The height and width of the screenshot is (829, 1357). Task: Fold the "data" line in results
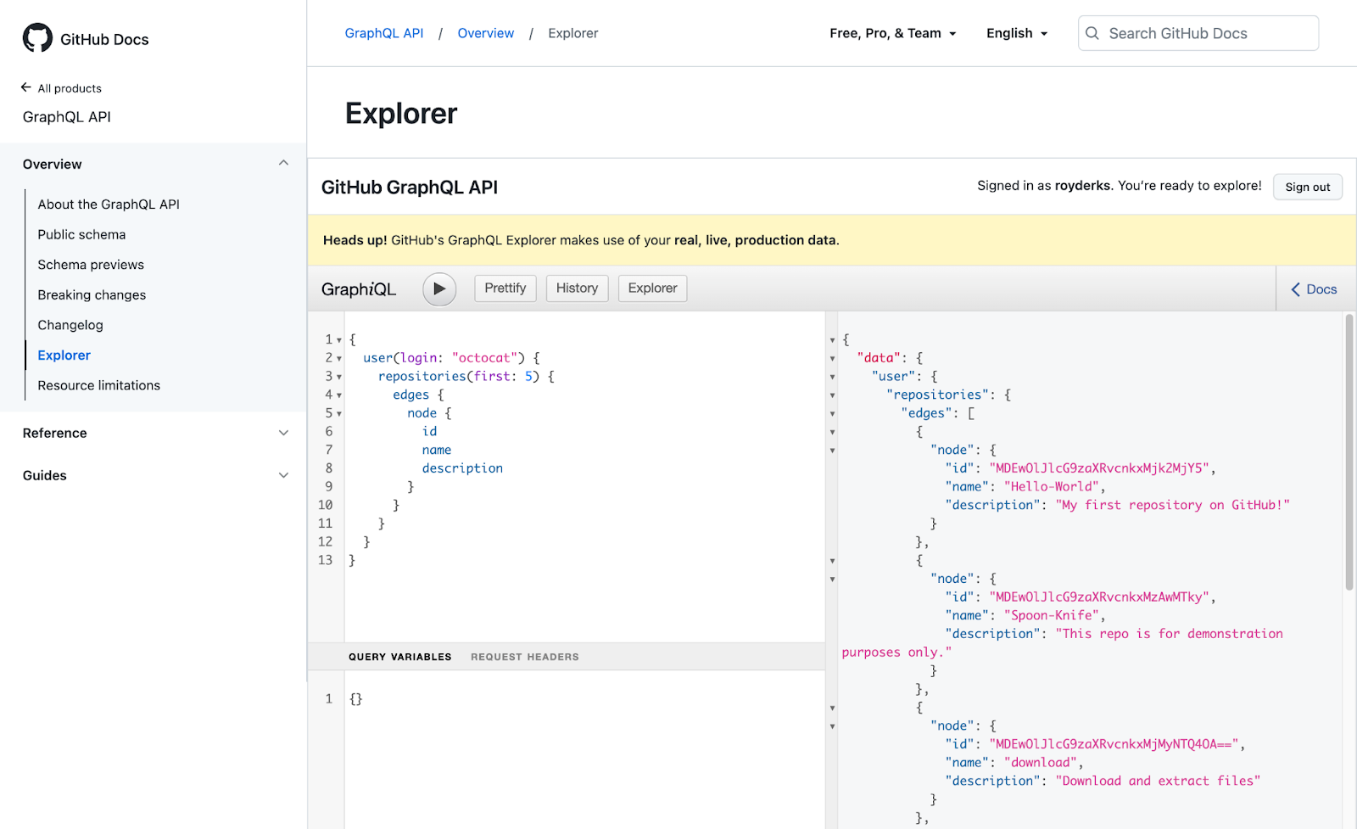832,359
